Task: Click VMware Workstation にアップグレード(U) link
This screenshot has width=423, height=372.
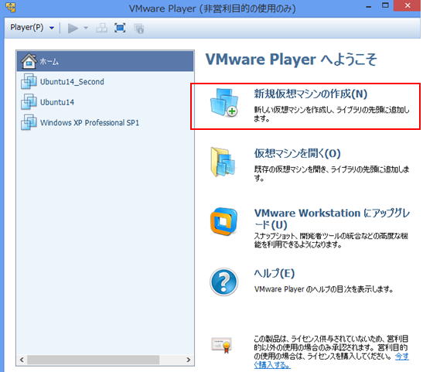Action: click(332, 219)
